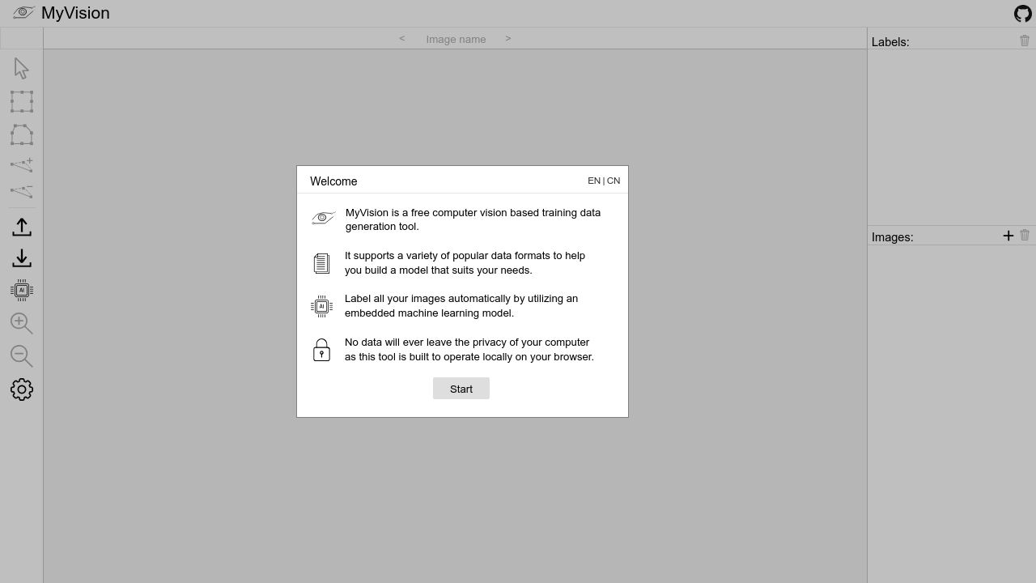Activate the add polygon point tool

21,165
